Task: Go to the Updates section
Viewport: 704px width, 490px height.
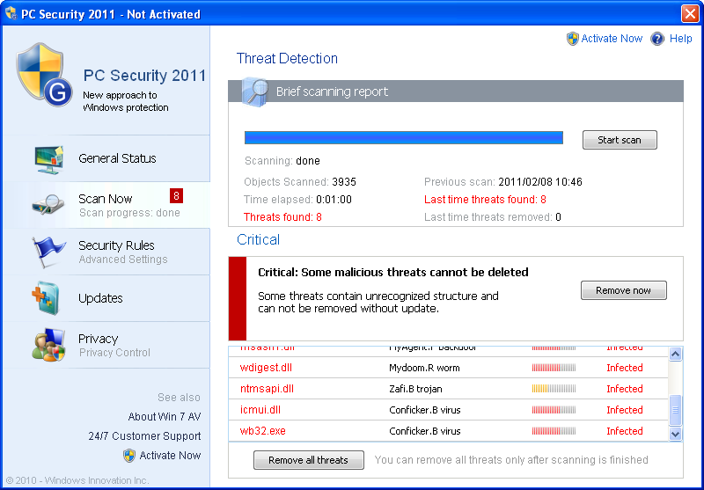Action: (106, 298)
